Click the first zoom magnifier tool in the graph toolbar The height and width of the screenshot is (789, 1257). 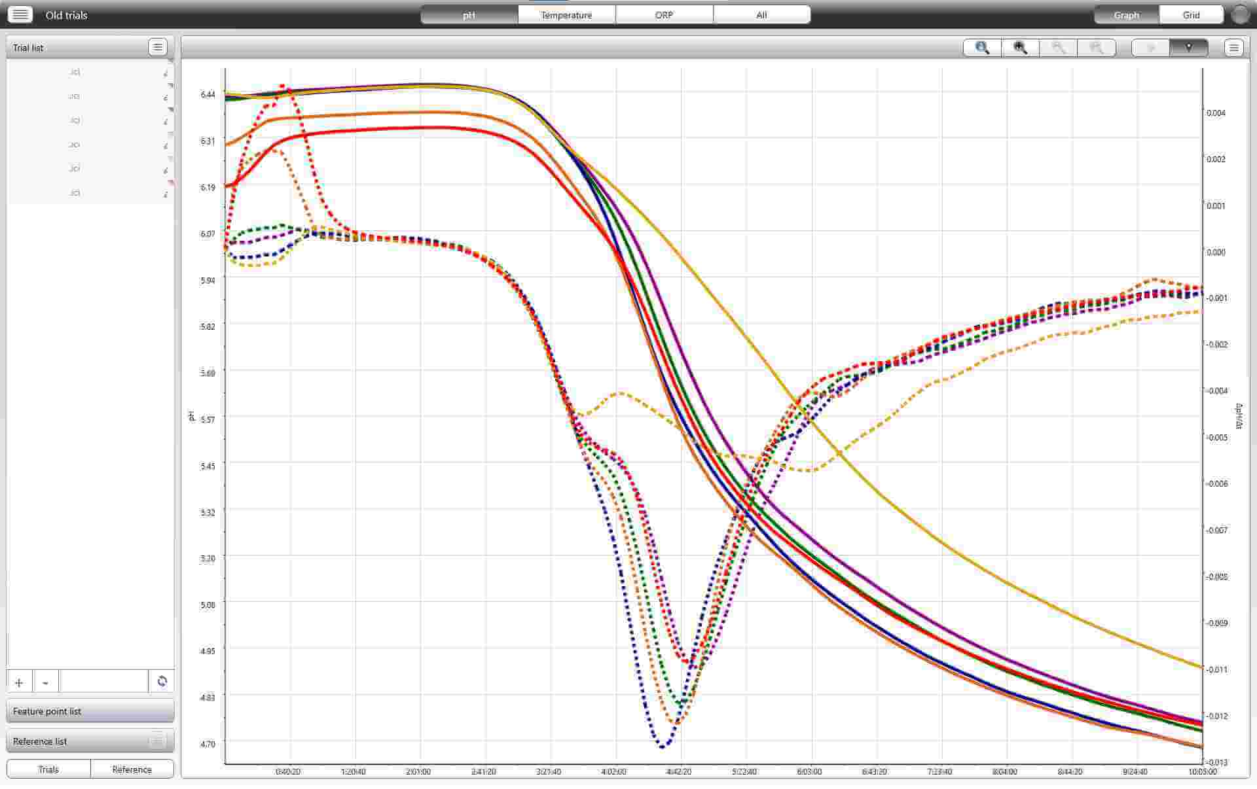pyautogui.click(x=981, y=48)
